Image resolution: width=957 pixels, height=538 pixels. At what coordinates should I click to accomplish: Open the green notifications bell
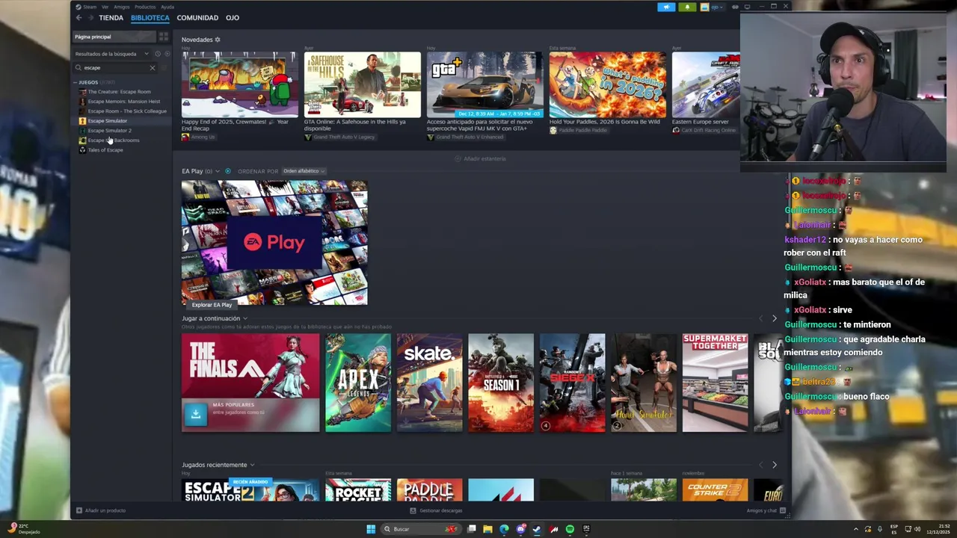click(x=687, y=7)
